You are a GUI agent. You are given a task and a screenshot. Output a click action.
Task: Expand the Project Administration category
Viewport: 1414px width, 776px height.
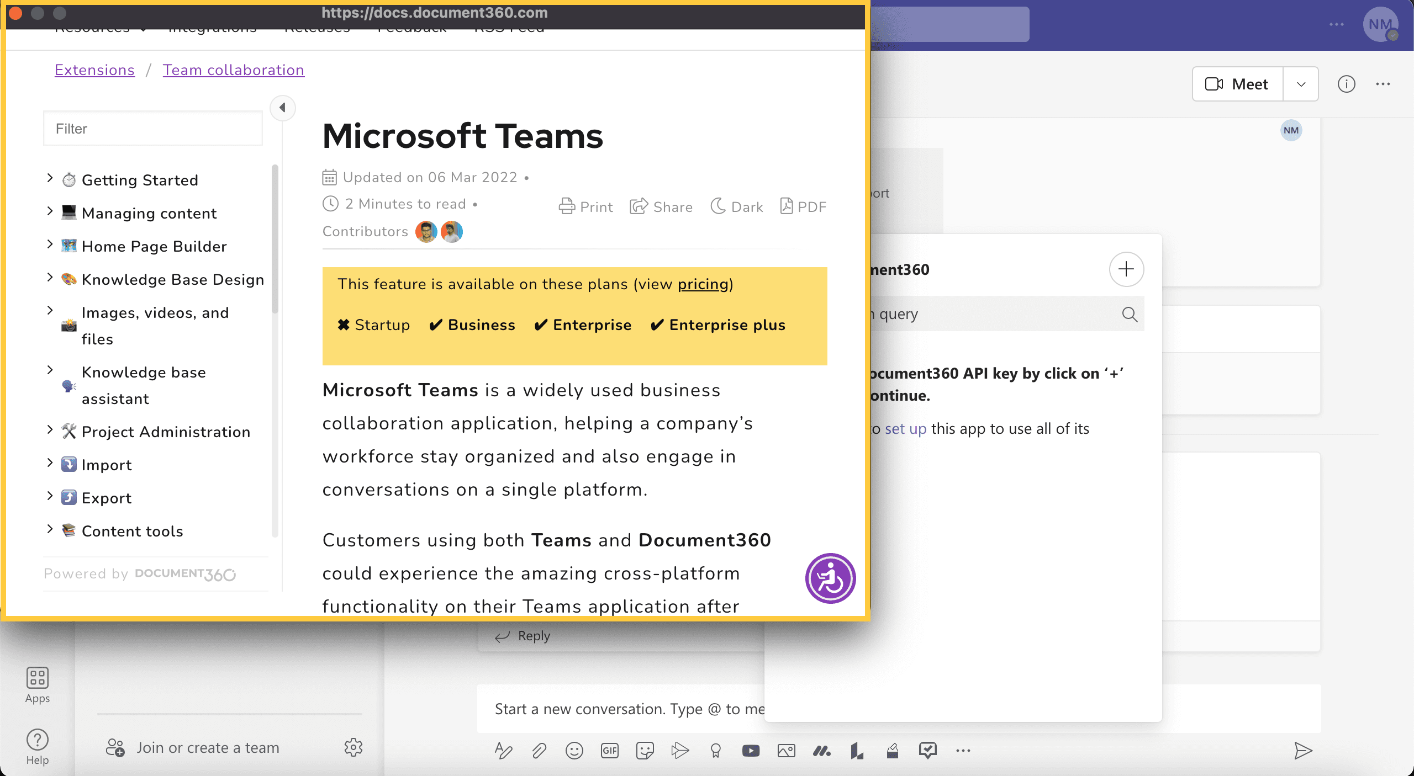(x=50, y=430)
